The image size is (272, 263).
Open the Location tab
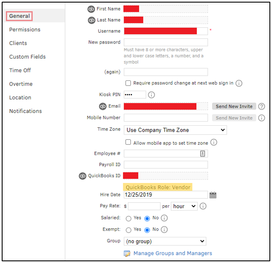pos(20,98)
